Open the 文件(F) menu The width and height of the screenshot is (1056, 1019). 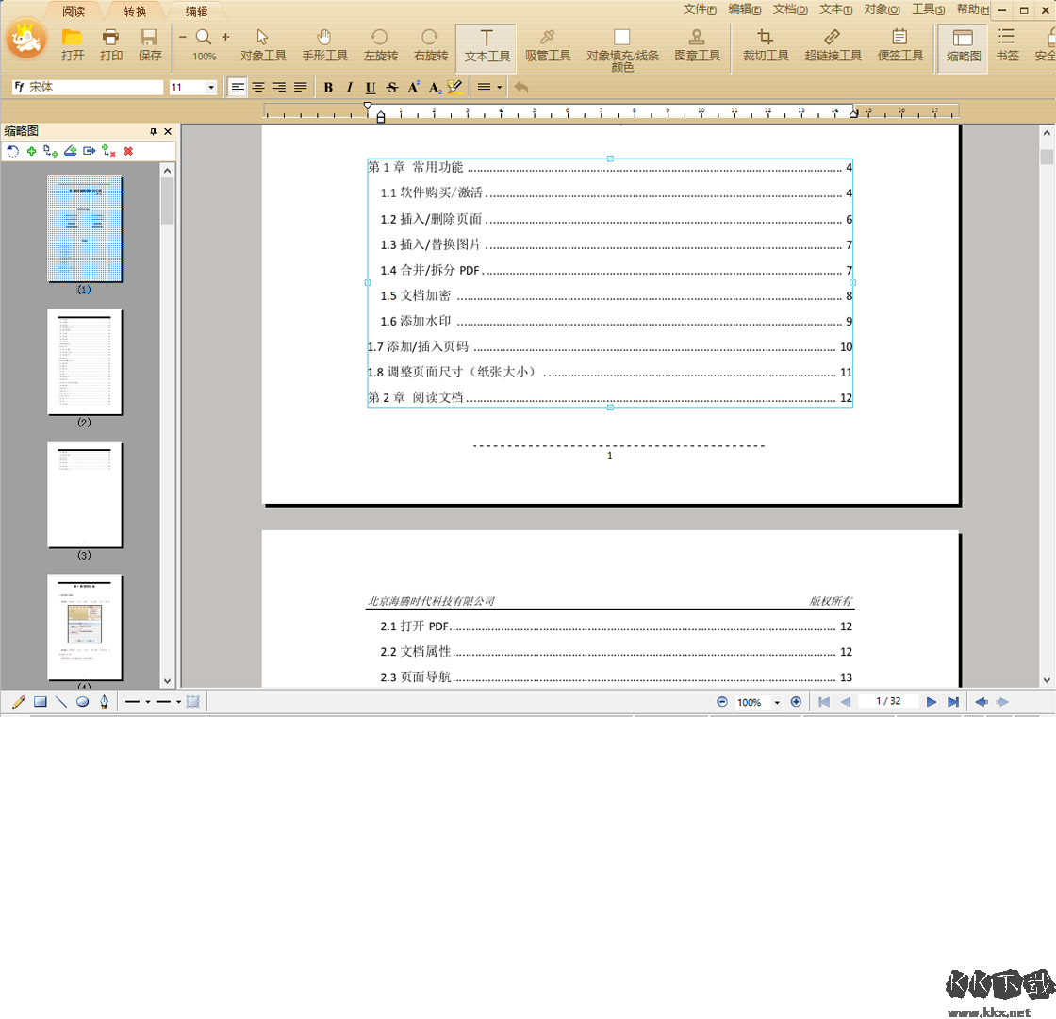[700, 9]
